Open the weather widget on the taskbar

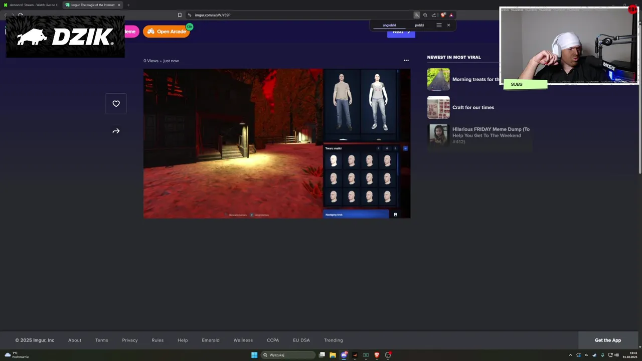17,355
